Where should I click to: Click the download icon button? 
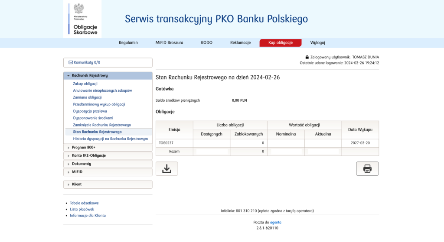click(166, 169)
